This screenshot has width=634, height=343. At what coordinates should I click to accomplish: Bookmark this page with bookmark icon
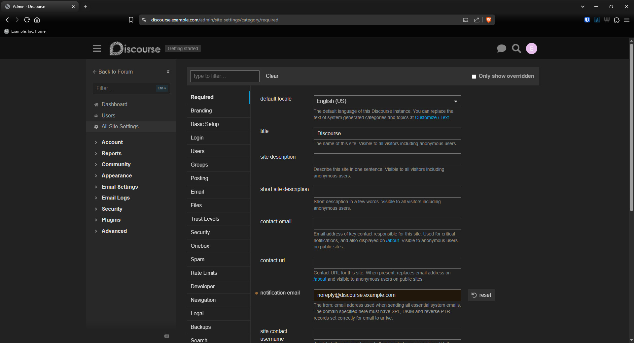[x=131, y=20]
